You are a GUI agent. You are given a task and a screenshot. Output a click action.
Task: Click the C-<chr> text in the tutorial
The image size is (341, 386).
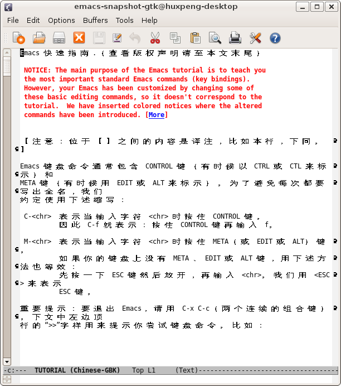click(x=37, y=216)
